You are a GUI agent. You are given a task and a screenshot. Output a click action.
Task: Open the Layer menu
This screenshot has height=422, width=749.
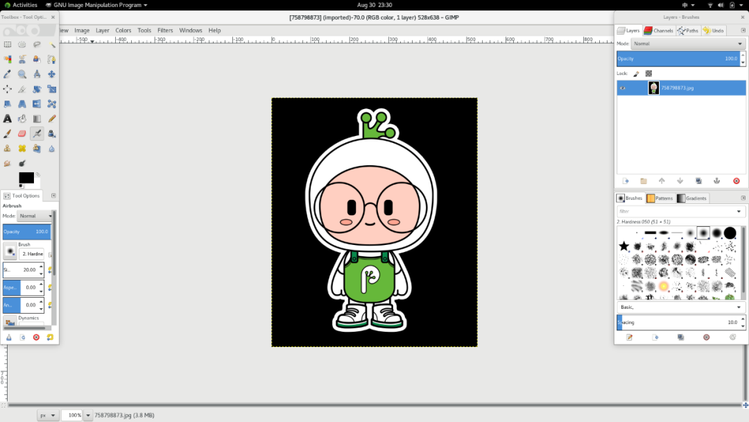point(102,30)
